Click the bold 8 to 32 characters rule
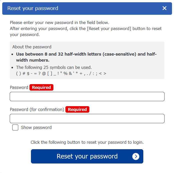This screenshot has height=173, width=174. [x=86, y=57]
